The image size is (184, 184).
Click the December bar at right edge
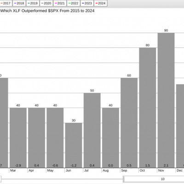pos(180,126)
